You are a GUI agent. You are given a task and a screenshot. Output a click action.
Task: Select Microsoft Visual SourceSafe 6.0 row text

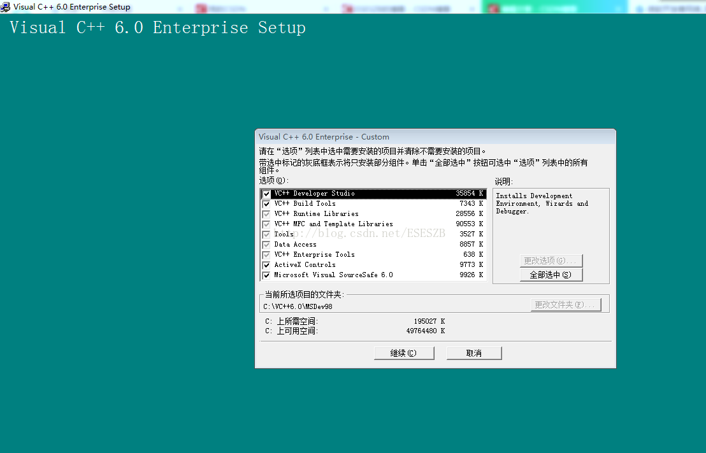tap(333, 275)
